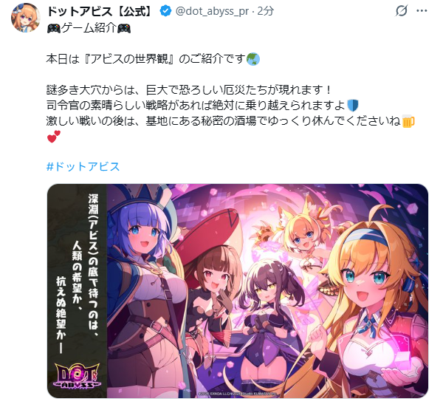The width and height of the screenshot is (440, 407).
Task: Open the Grok slashed-circle icon
Action: point(402,11)
